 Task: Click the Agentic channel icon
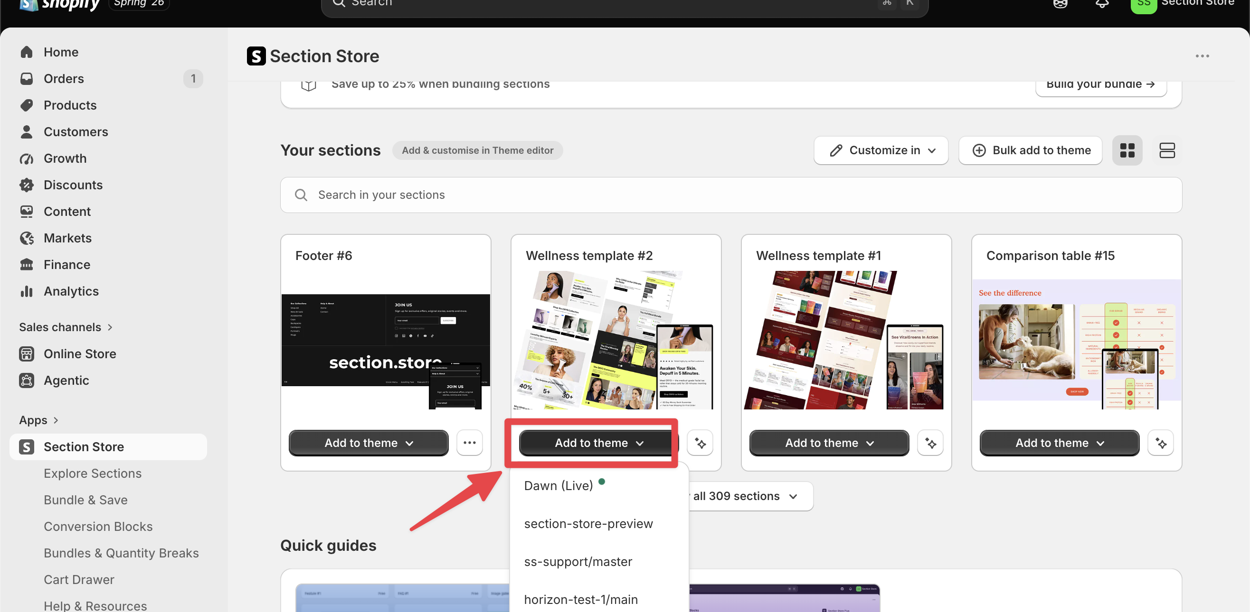click(27, 381)
